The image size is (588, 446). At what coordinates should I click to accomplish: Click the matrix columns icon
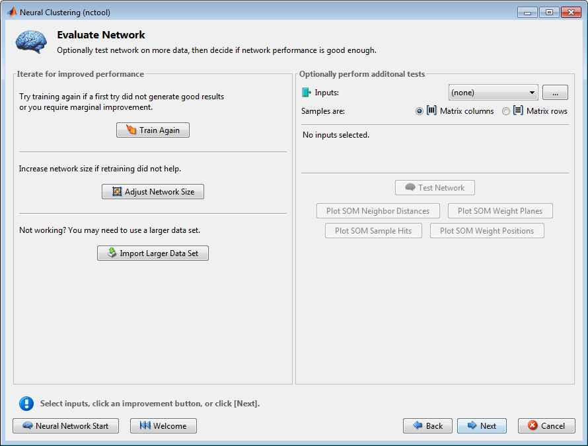click(431, 111)
